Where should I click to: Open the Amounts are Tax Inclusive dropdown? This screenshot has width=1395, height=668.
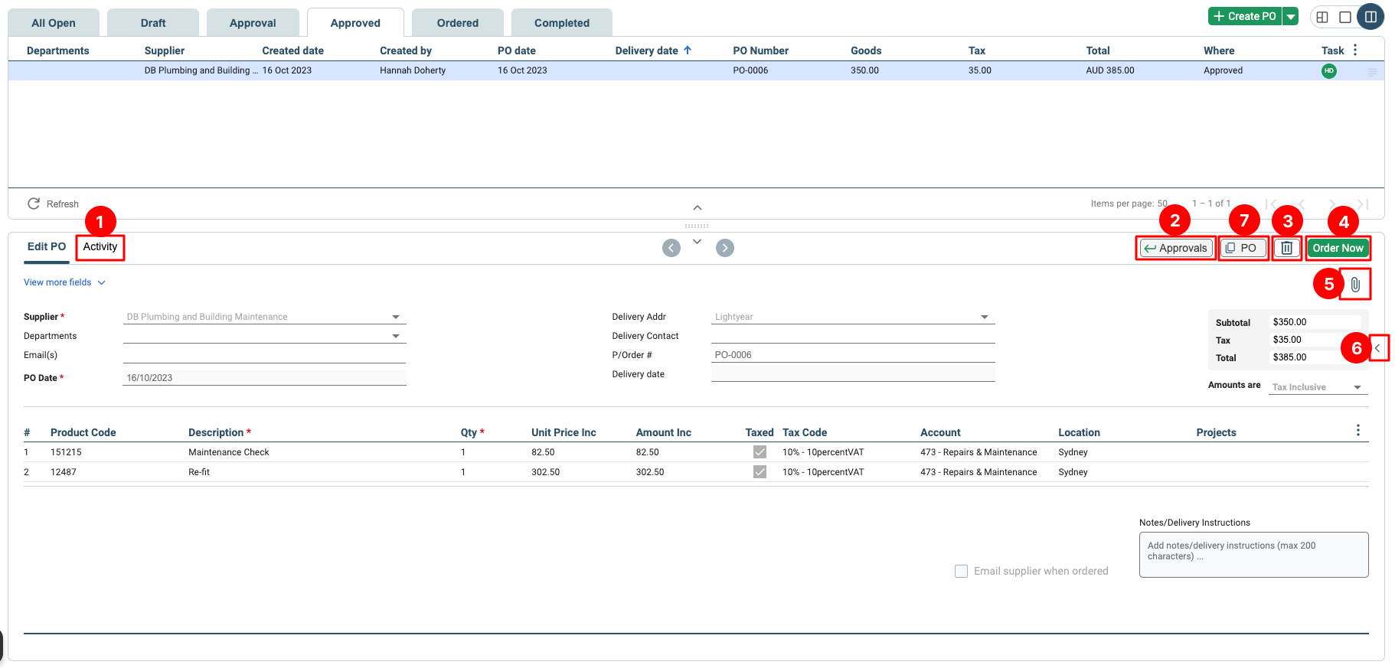1318,387
